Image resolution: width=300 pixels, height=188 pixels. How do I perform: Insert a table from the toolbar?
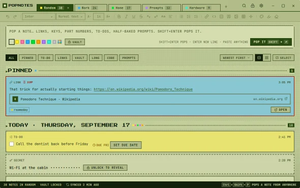tap(244, 17)
